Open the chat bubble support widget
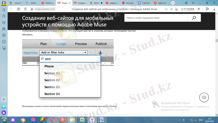Viewport: 218px width, 123px height. [204, 97]
